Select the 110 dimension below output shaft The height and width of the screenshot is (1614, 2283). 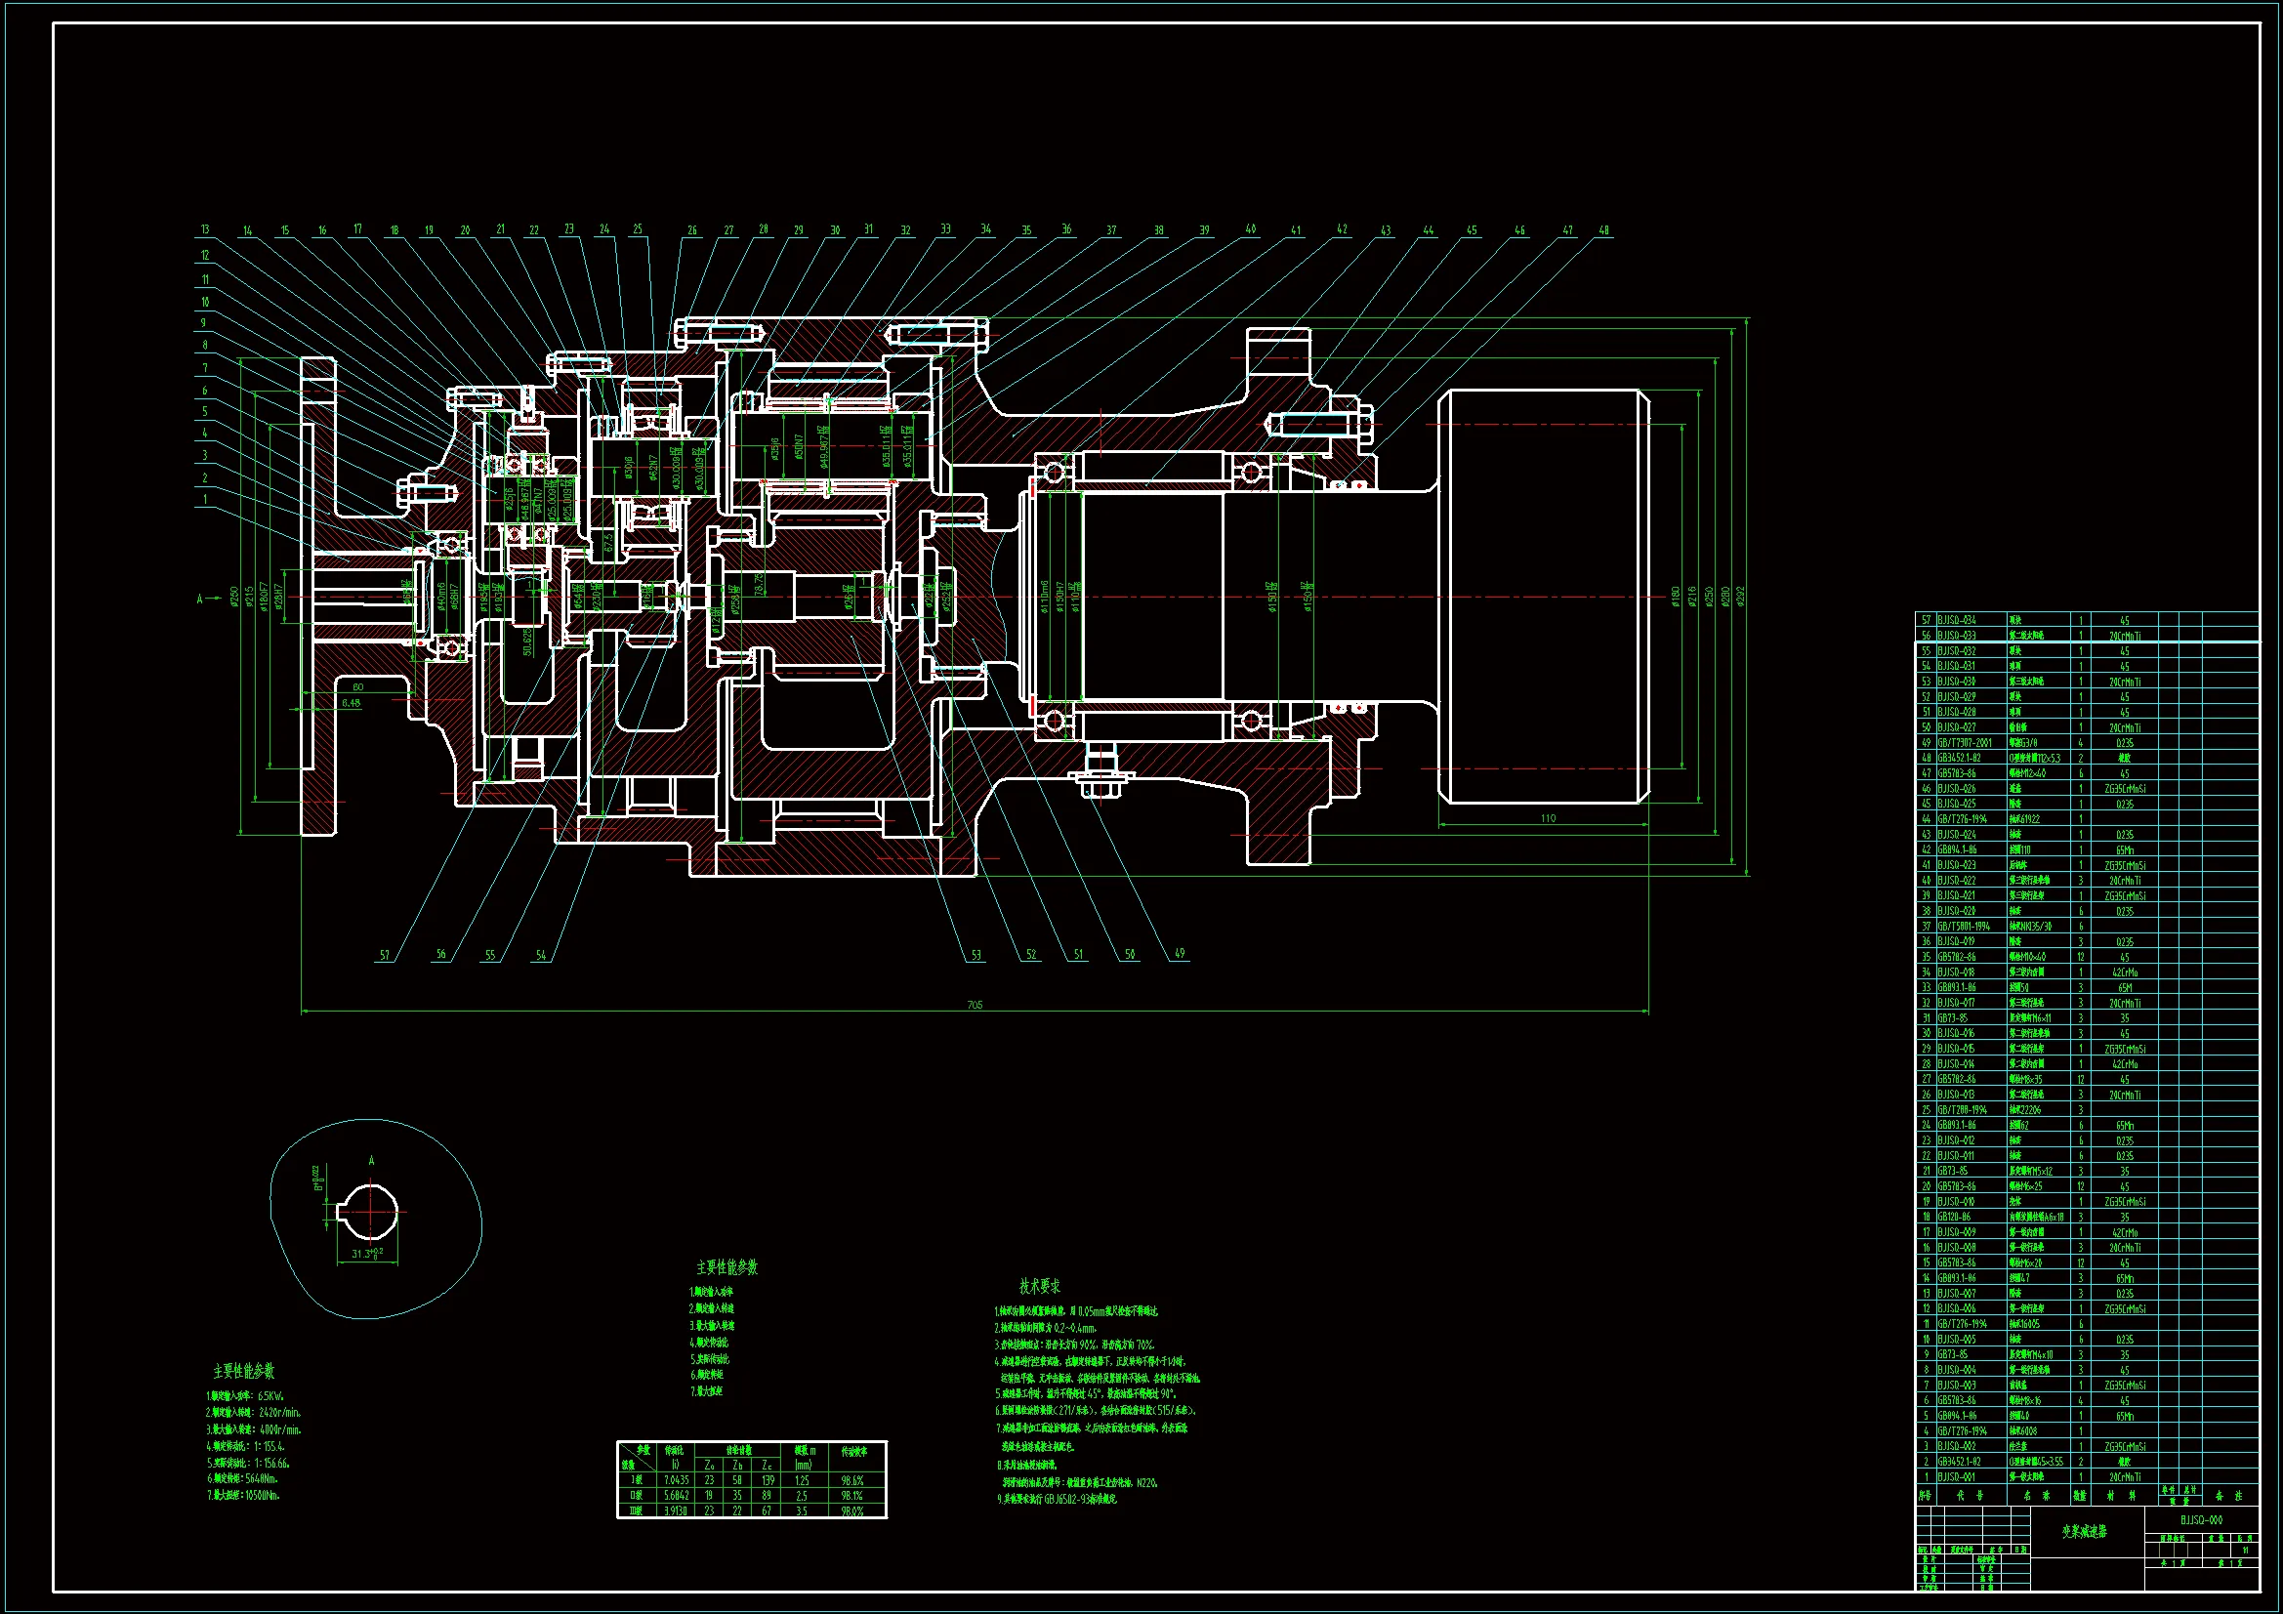[1547, 818]
